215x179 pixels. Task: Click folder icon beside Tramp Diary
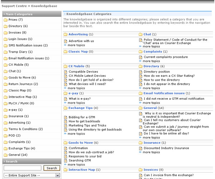pyautogui.click(x=5, y=52)
